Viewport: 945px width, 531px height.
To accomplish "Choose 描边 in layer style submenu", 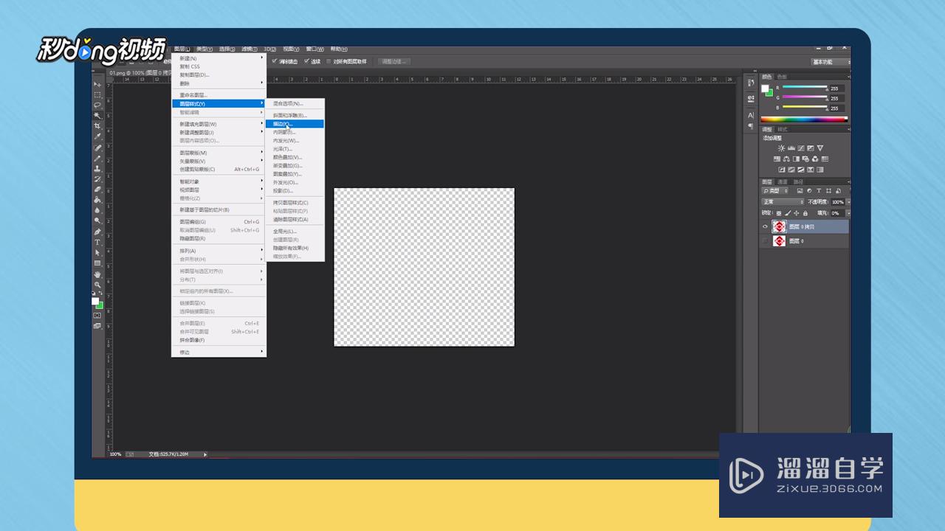I will pos(295,124).
